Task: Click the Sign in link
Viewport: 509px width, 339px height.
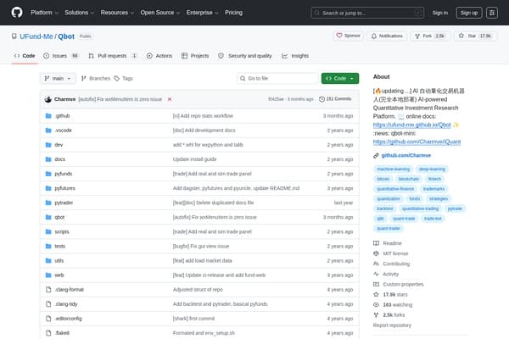Action: [439, 13]
